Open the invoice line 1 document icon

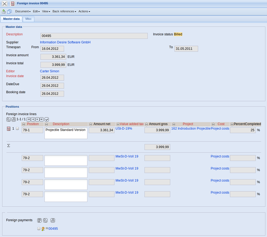[8, 129]
